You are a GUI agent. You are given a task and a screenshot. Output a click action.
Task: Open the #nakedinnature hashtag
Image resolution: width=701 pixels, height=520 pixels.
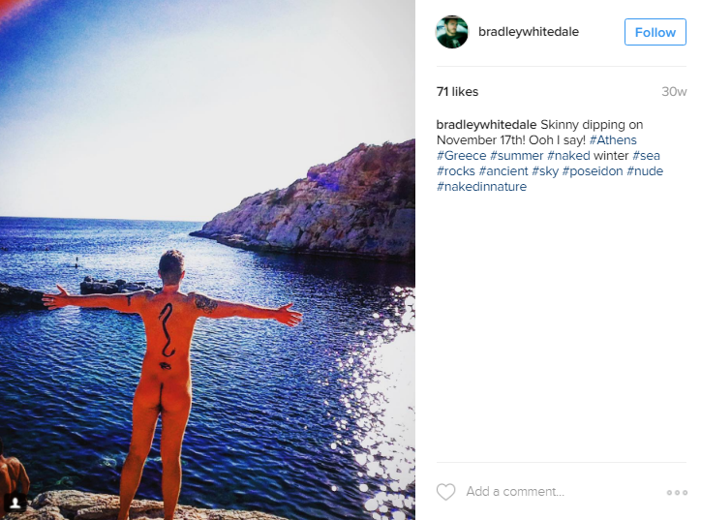click(481, 187)
